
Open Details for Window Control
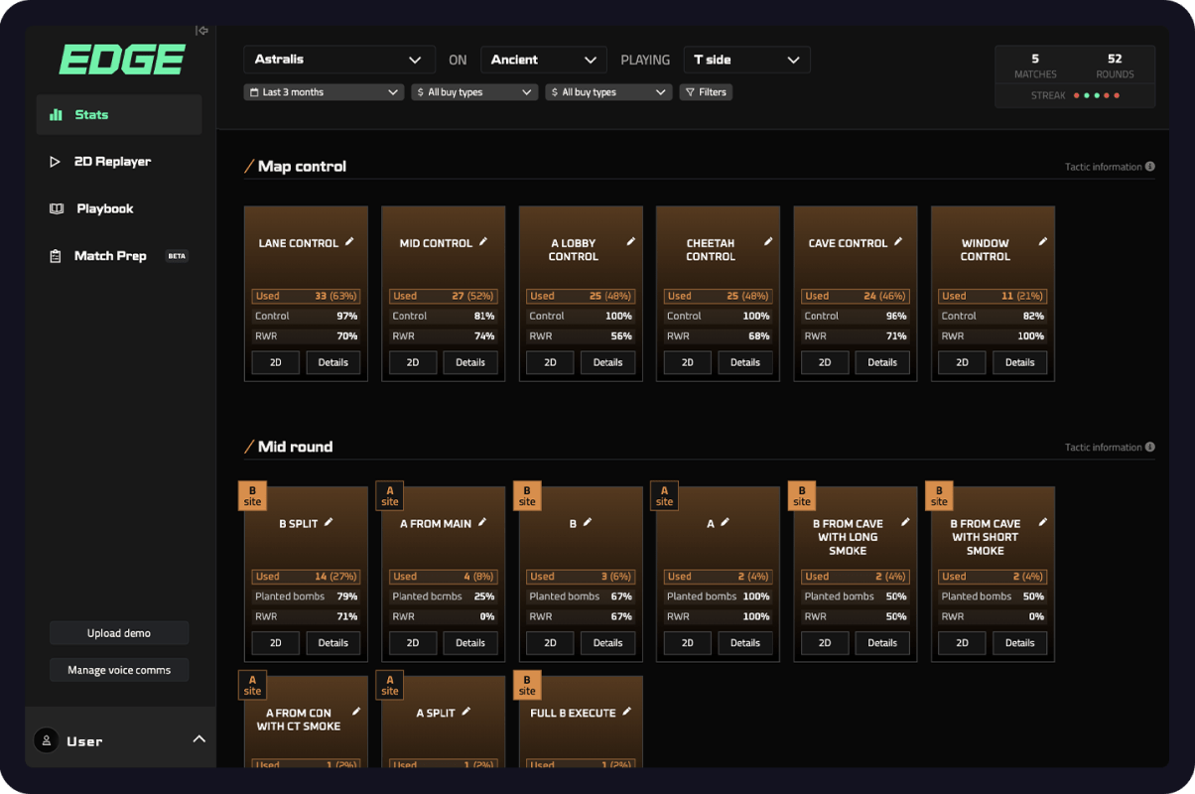[1019, 362]
